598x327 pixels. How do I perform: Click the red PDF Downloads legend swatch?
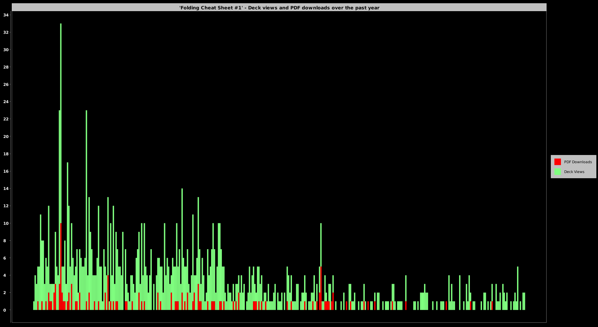click(557, 162)
